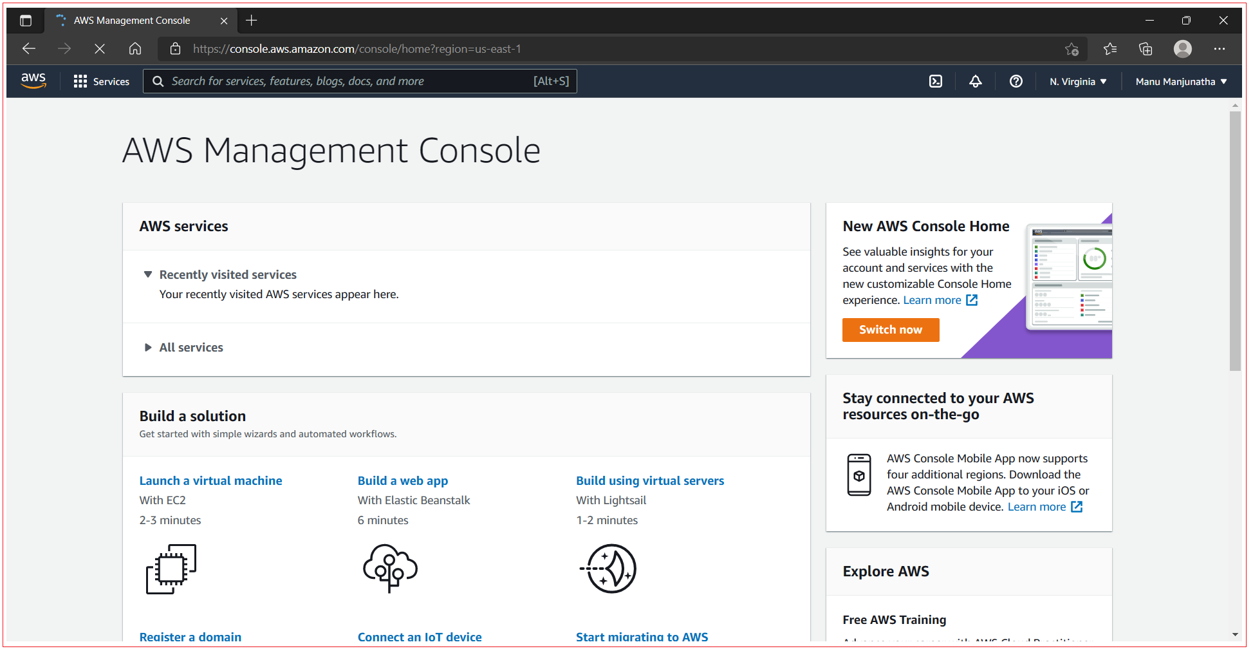1253x651 pixels.
Task: Click the mobile app phone icon
Action: click(859, 475)
